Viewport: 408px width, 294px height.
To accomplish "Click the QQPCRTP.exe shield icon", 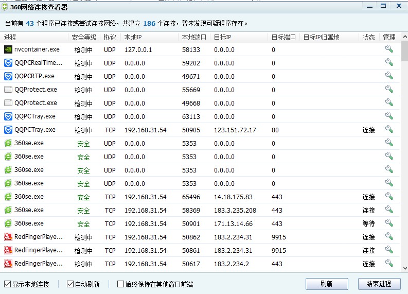I will (8, 76).
